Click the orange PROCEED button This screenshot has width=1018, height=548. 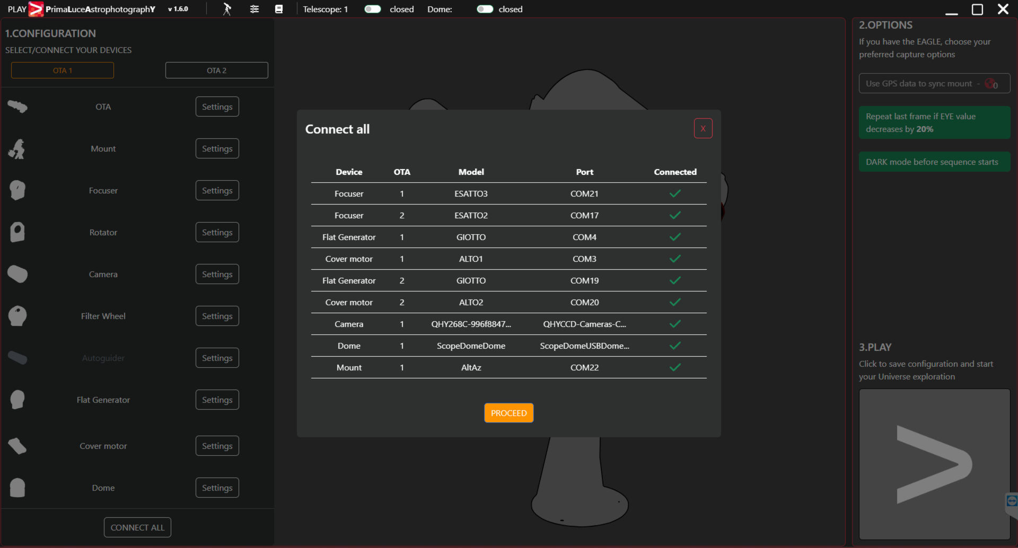pos(508,413)
